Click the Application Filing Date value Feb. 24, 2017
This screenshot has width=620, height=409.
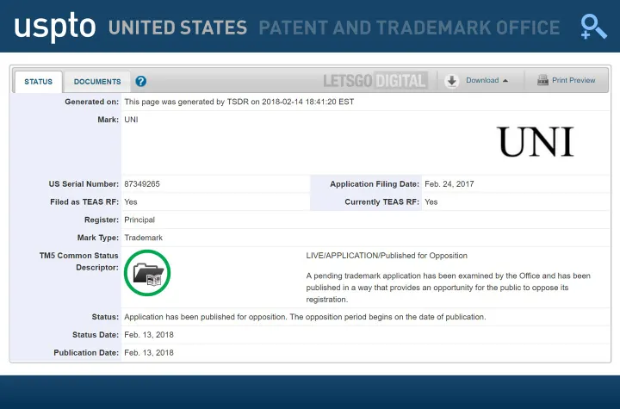(449, 184)
